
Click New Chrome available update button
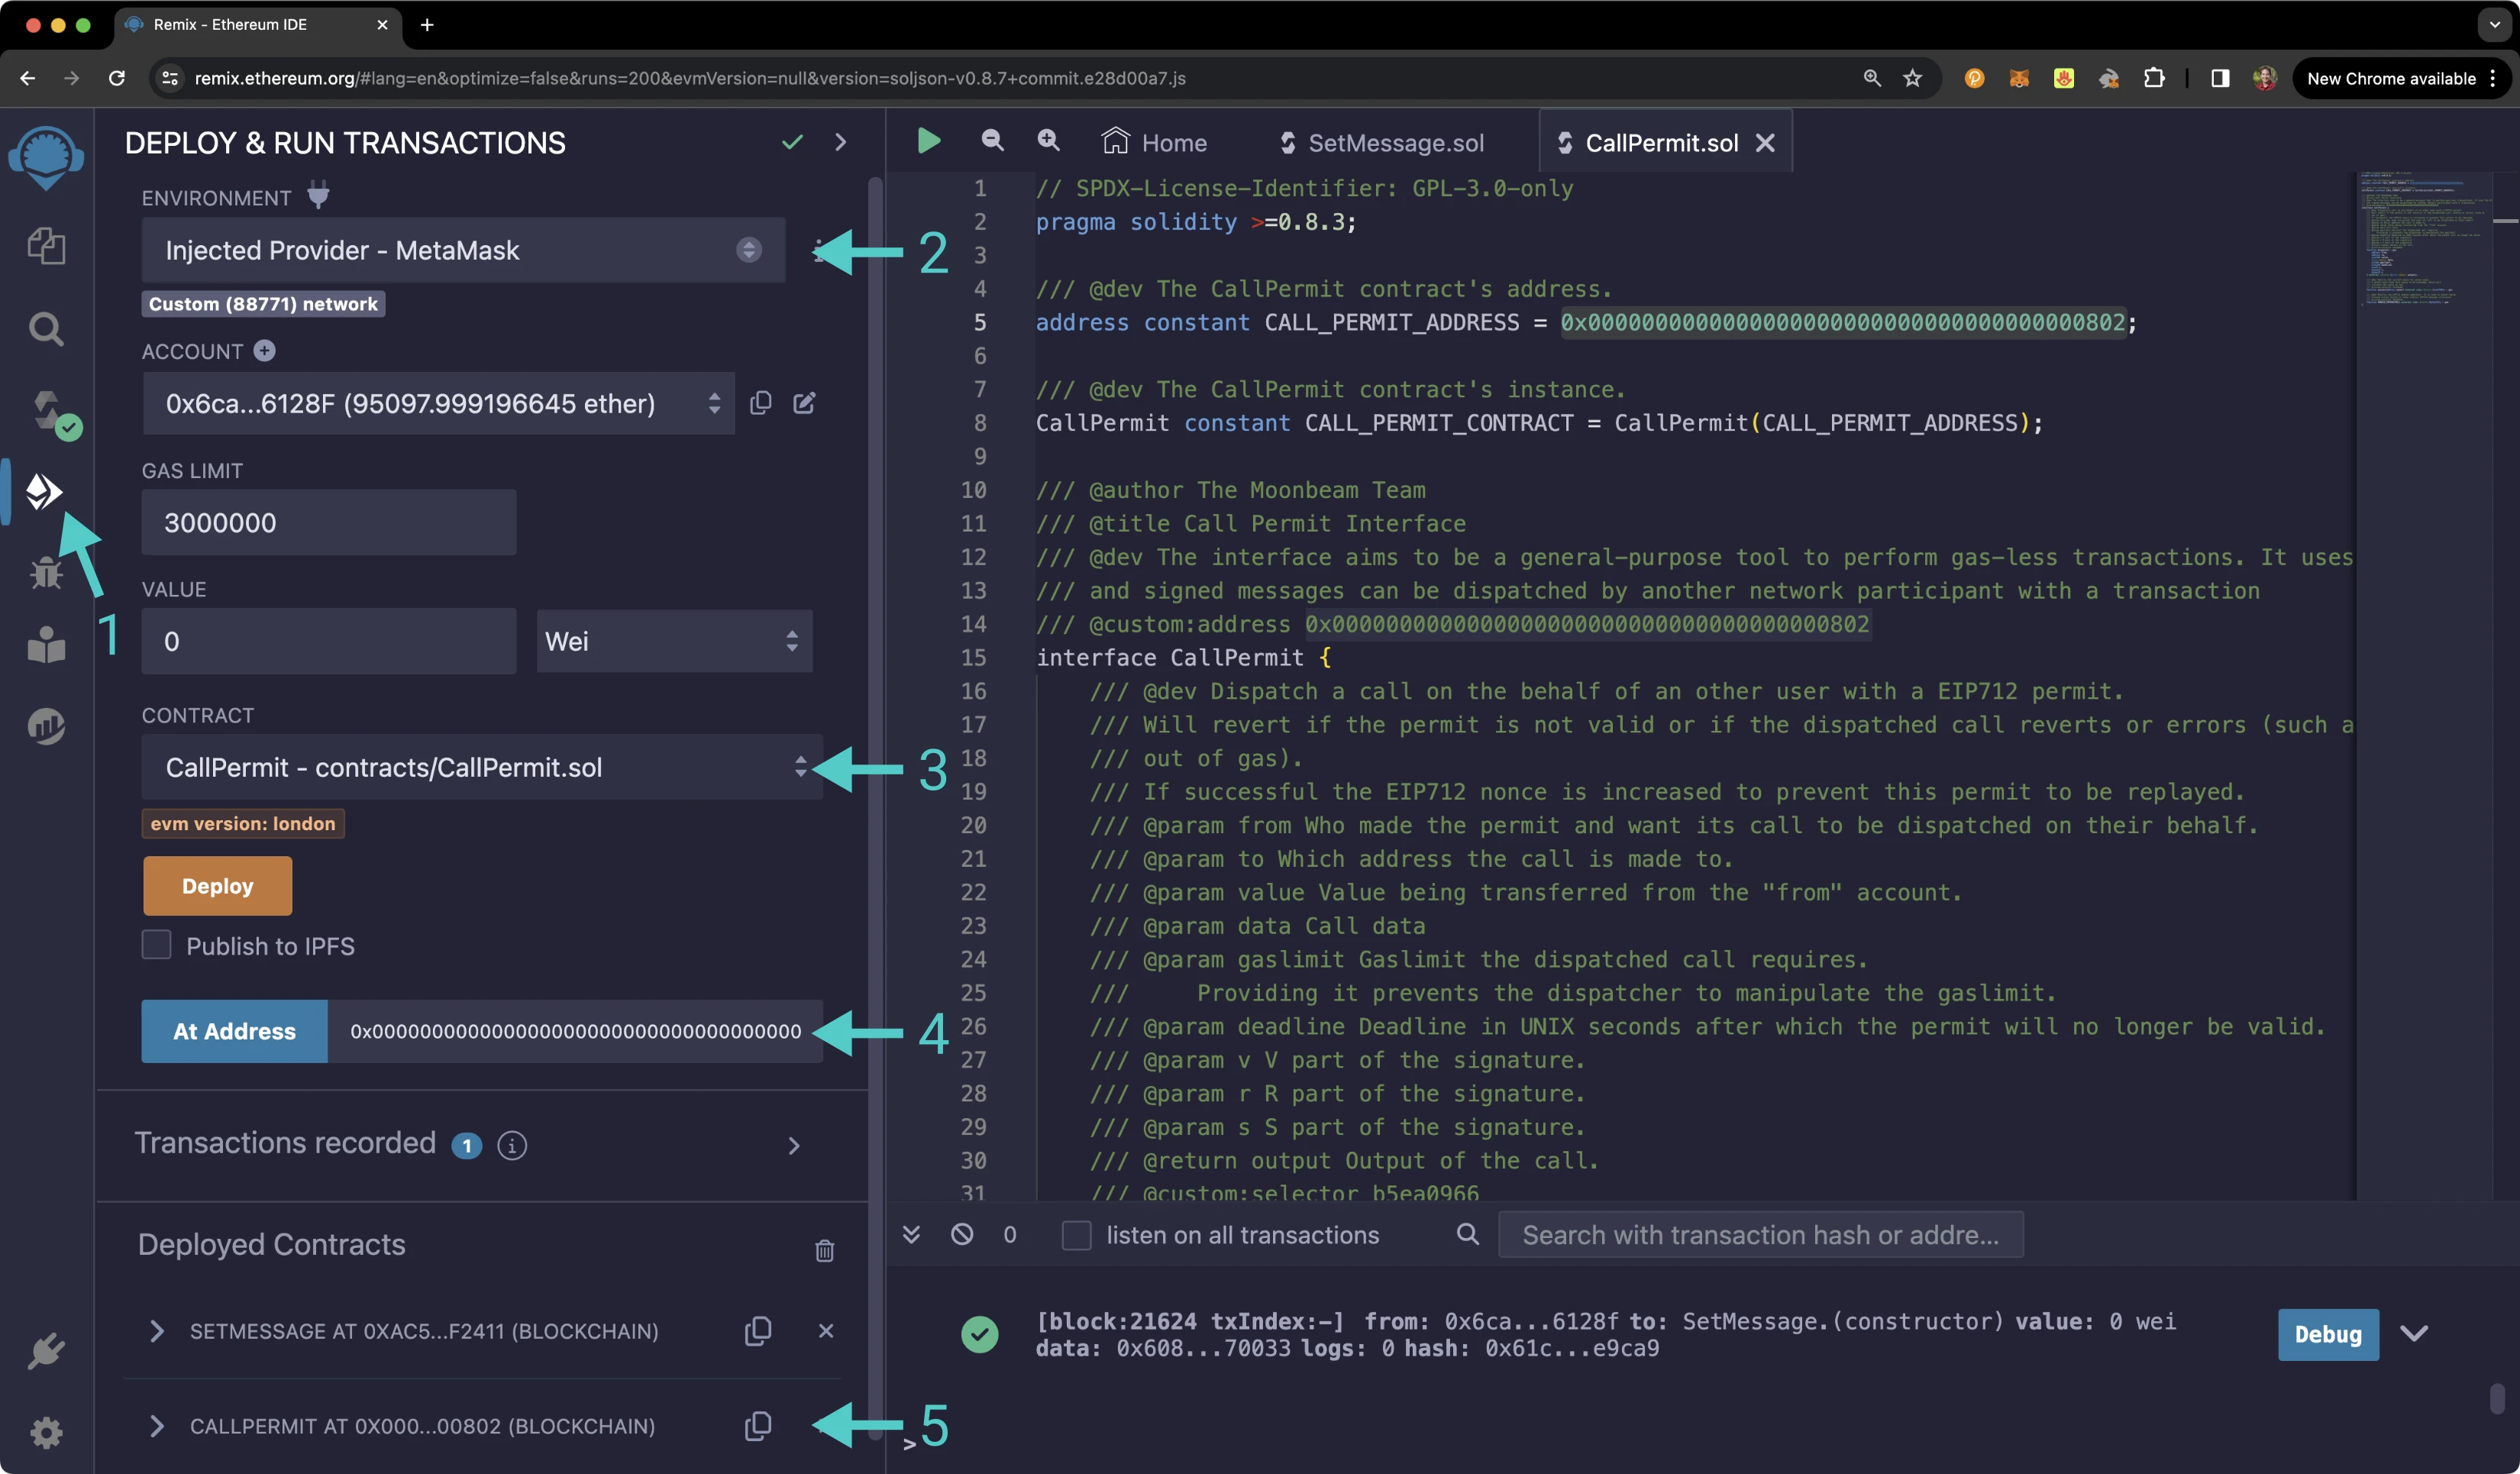coord(2400,78)
